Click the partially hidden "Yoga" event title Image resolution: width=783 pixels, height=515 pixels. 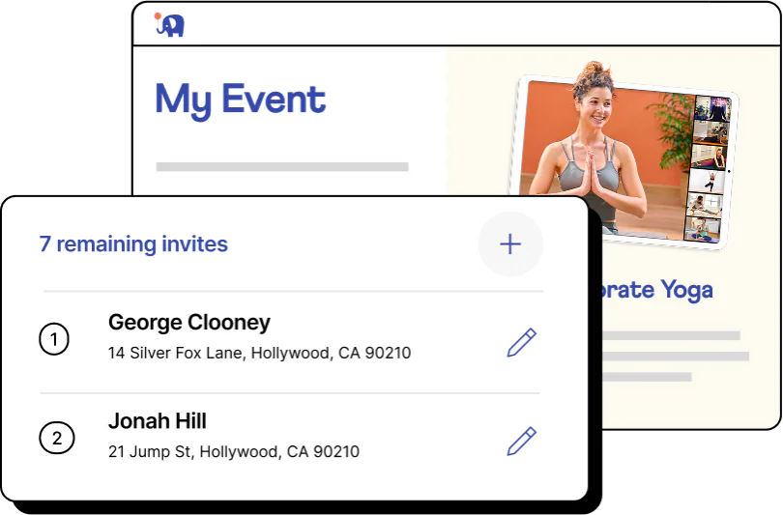[x=657, y=291]
